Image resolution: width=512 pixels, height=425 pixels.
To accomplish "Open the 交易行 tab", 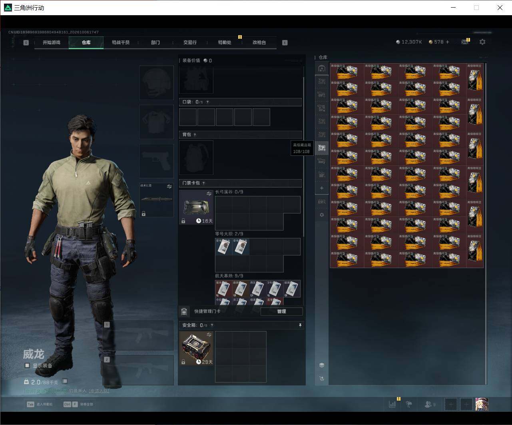I will tap(190, 42).
